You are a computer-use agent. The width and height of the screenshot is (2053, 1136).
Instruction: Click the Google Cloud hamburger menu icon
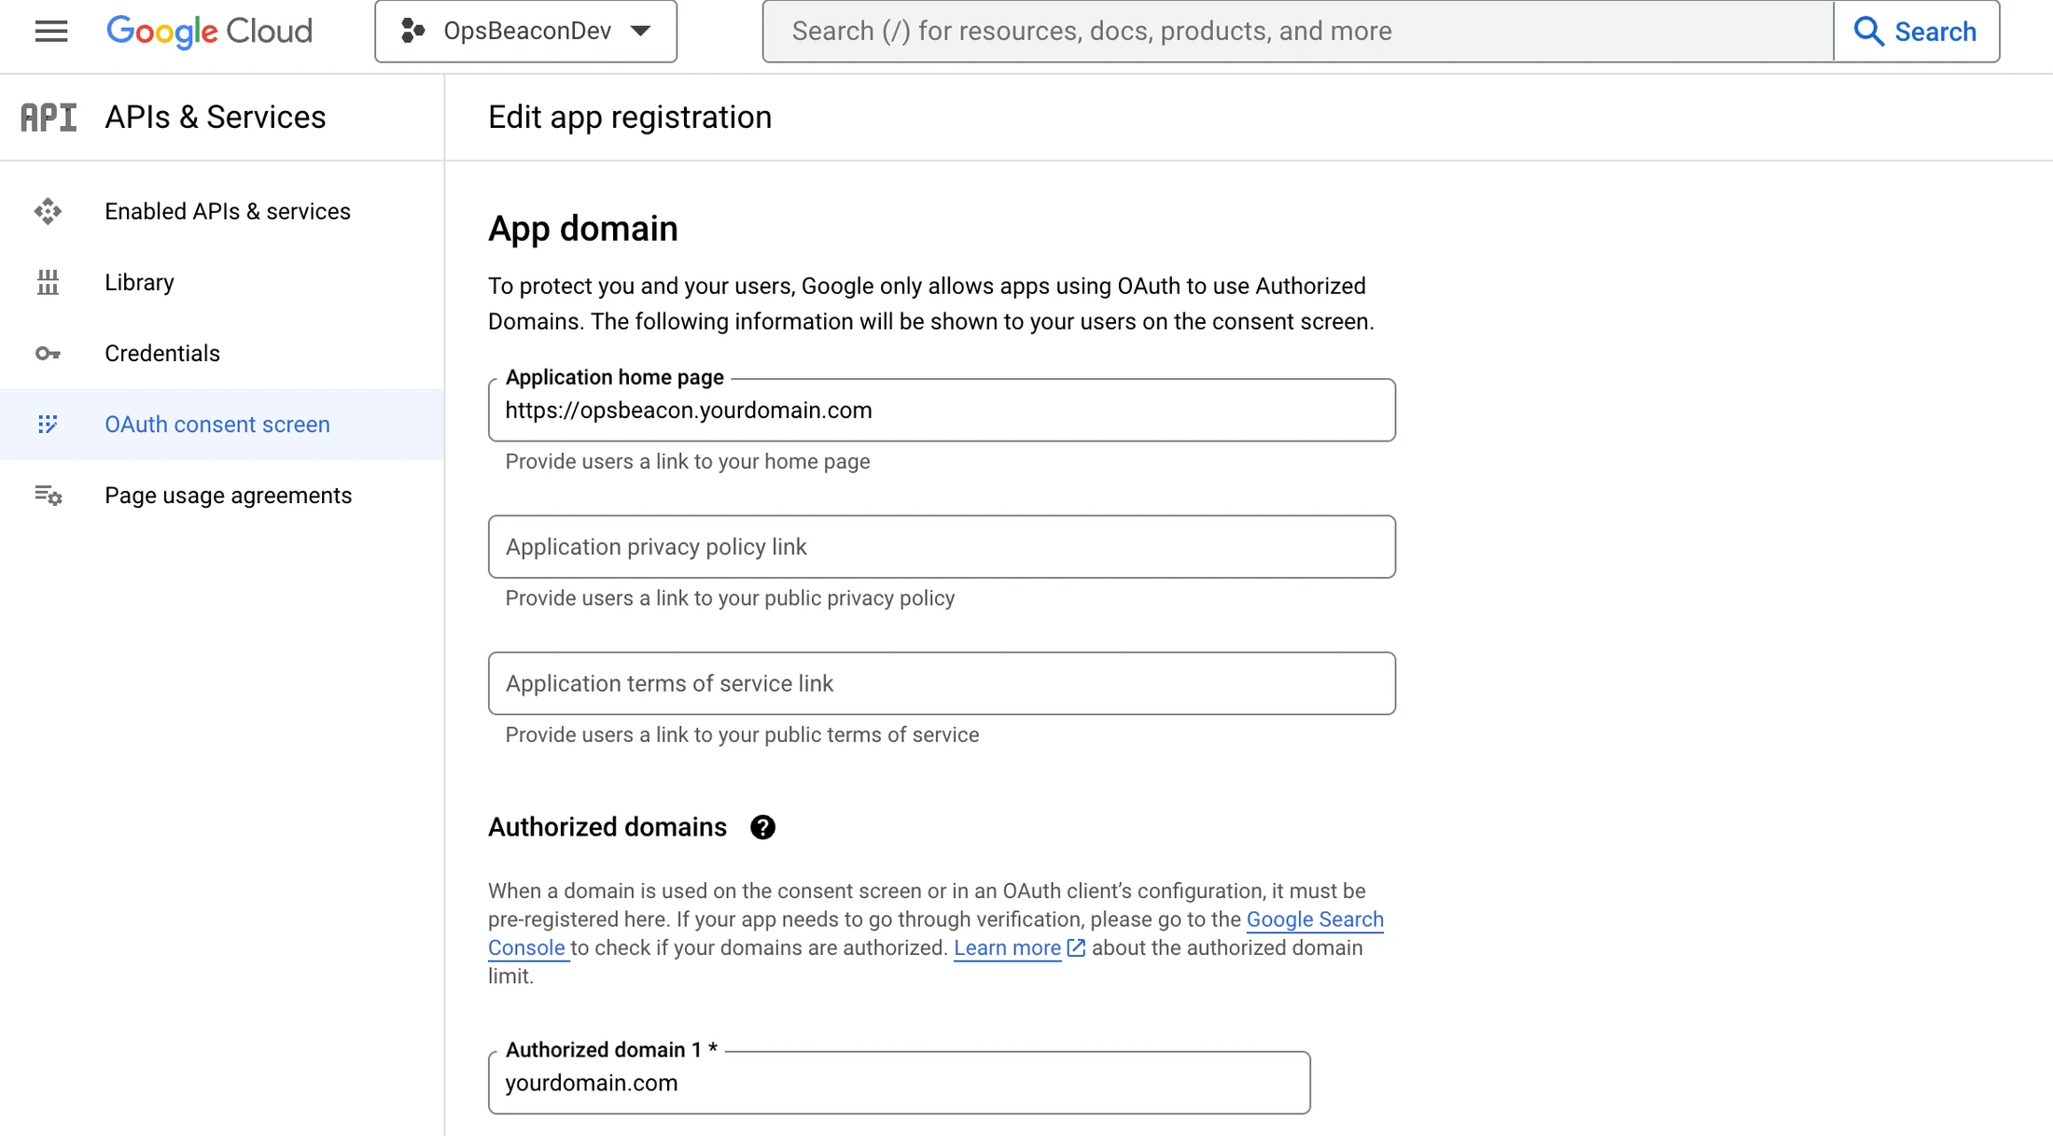click(50, 31)
